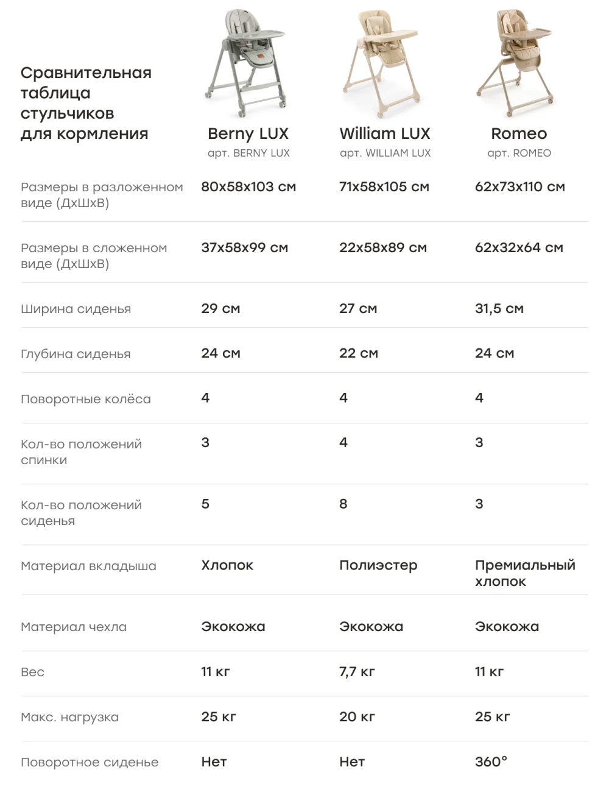Click William LUX seat depth 22 см
Viewport: 609px width, 812px height.
(358, 353)
